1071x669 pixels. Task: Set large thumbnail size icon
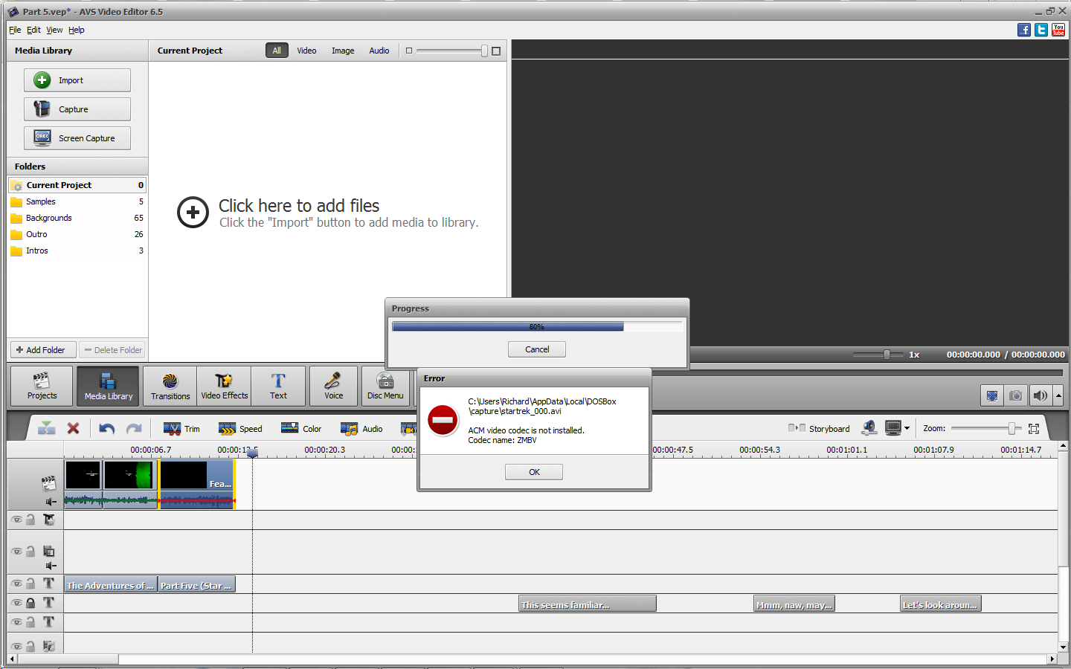pyautogui.click(x=496, y=51)
